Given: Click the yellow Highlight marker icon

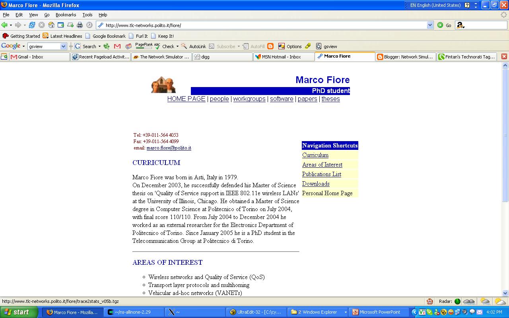Looking at the screenshot, I should pos(308,46).
